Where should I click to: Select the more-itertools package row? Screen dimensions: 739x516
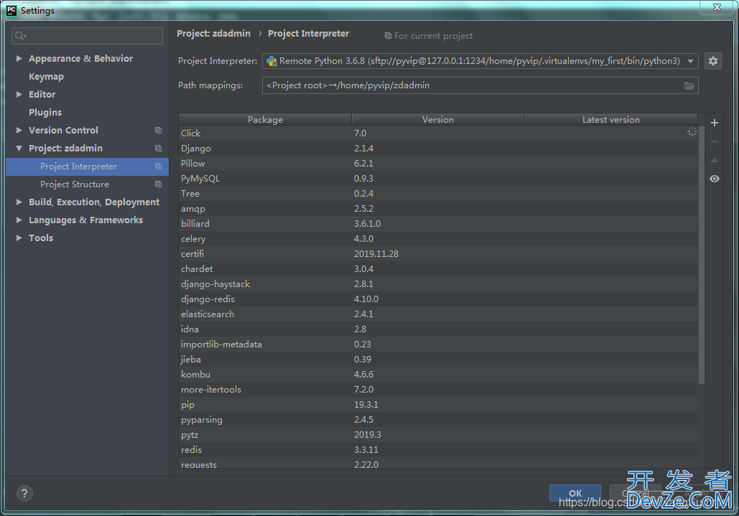pyautogui.click(x=438, y=390)
